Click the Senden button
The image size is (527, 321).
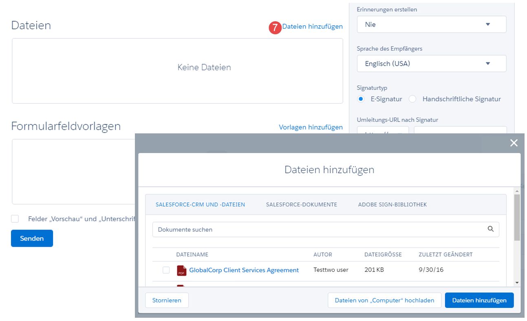(32, 238)
